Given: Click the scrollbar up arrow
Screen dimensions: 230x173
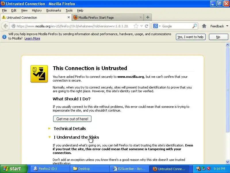Looking at the screenshot, I should 227,45.
